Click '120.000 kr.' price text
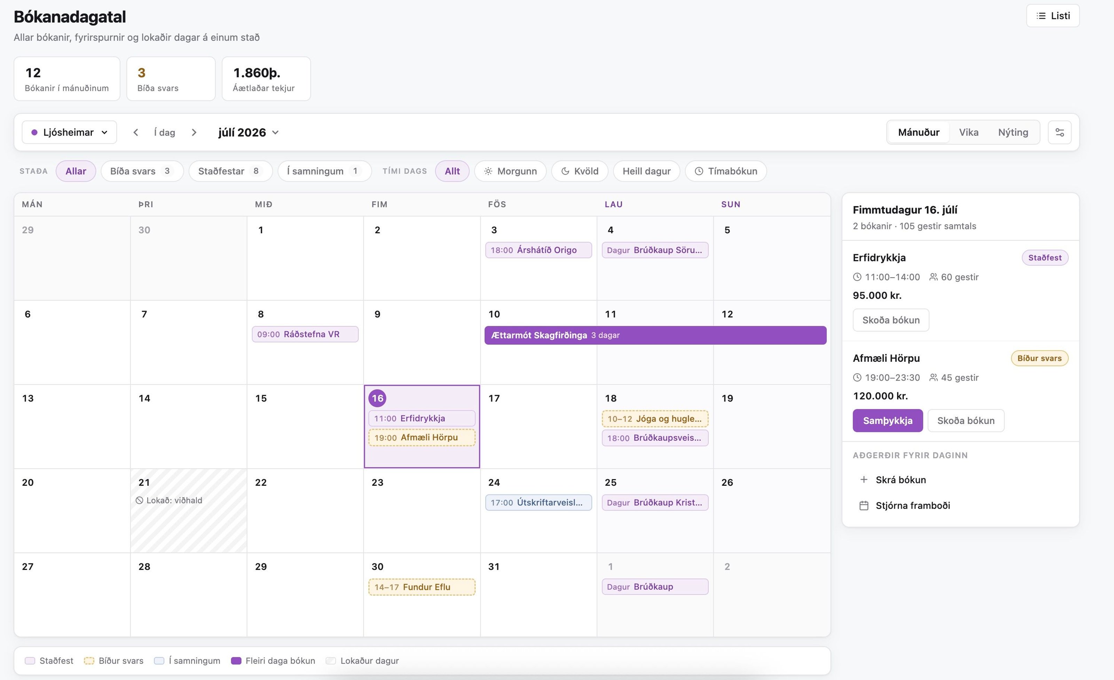This screenshot has height=680, width=1114. [880, 396]
